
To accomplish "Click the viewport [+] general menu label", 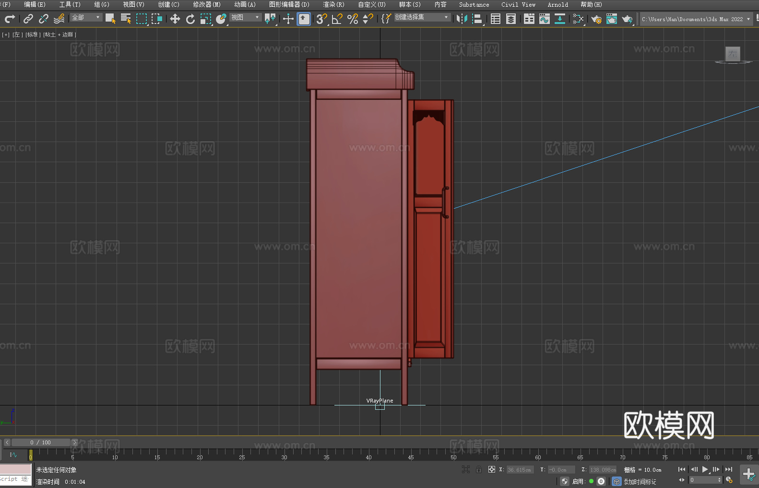I will [6, 35].
